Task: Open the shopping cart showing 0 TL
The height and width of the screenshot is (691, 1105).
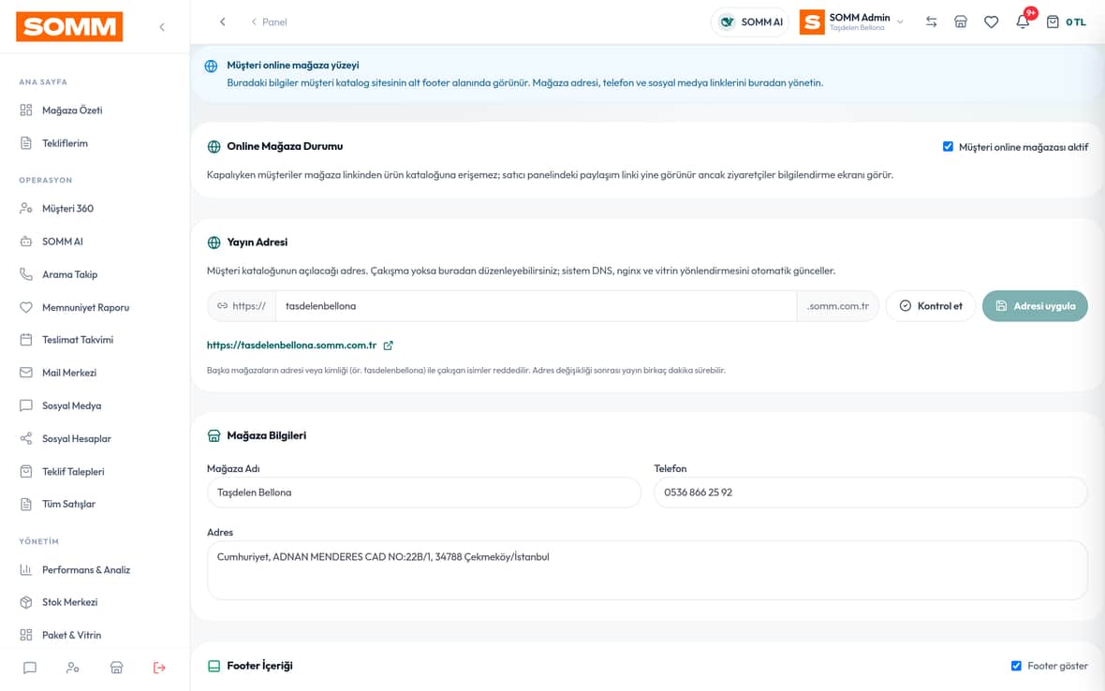Action: point(1066,22)
